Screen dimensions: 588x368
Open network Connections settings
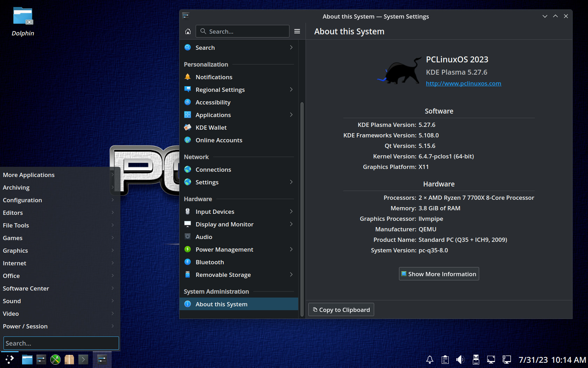tap(239, 170)
